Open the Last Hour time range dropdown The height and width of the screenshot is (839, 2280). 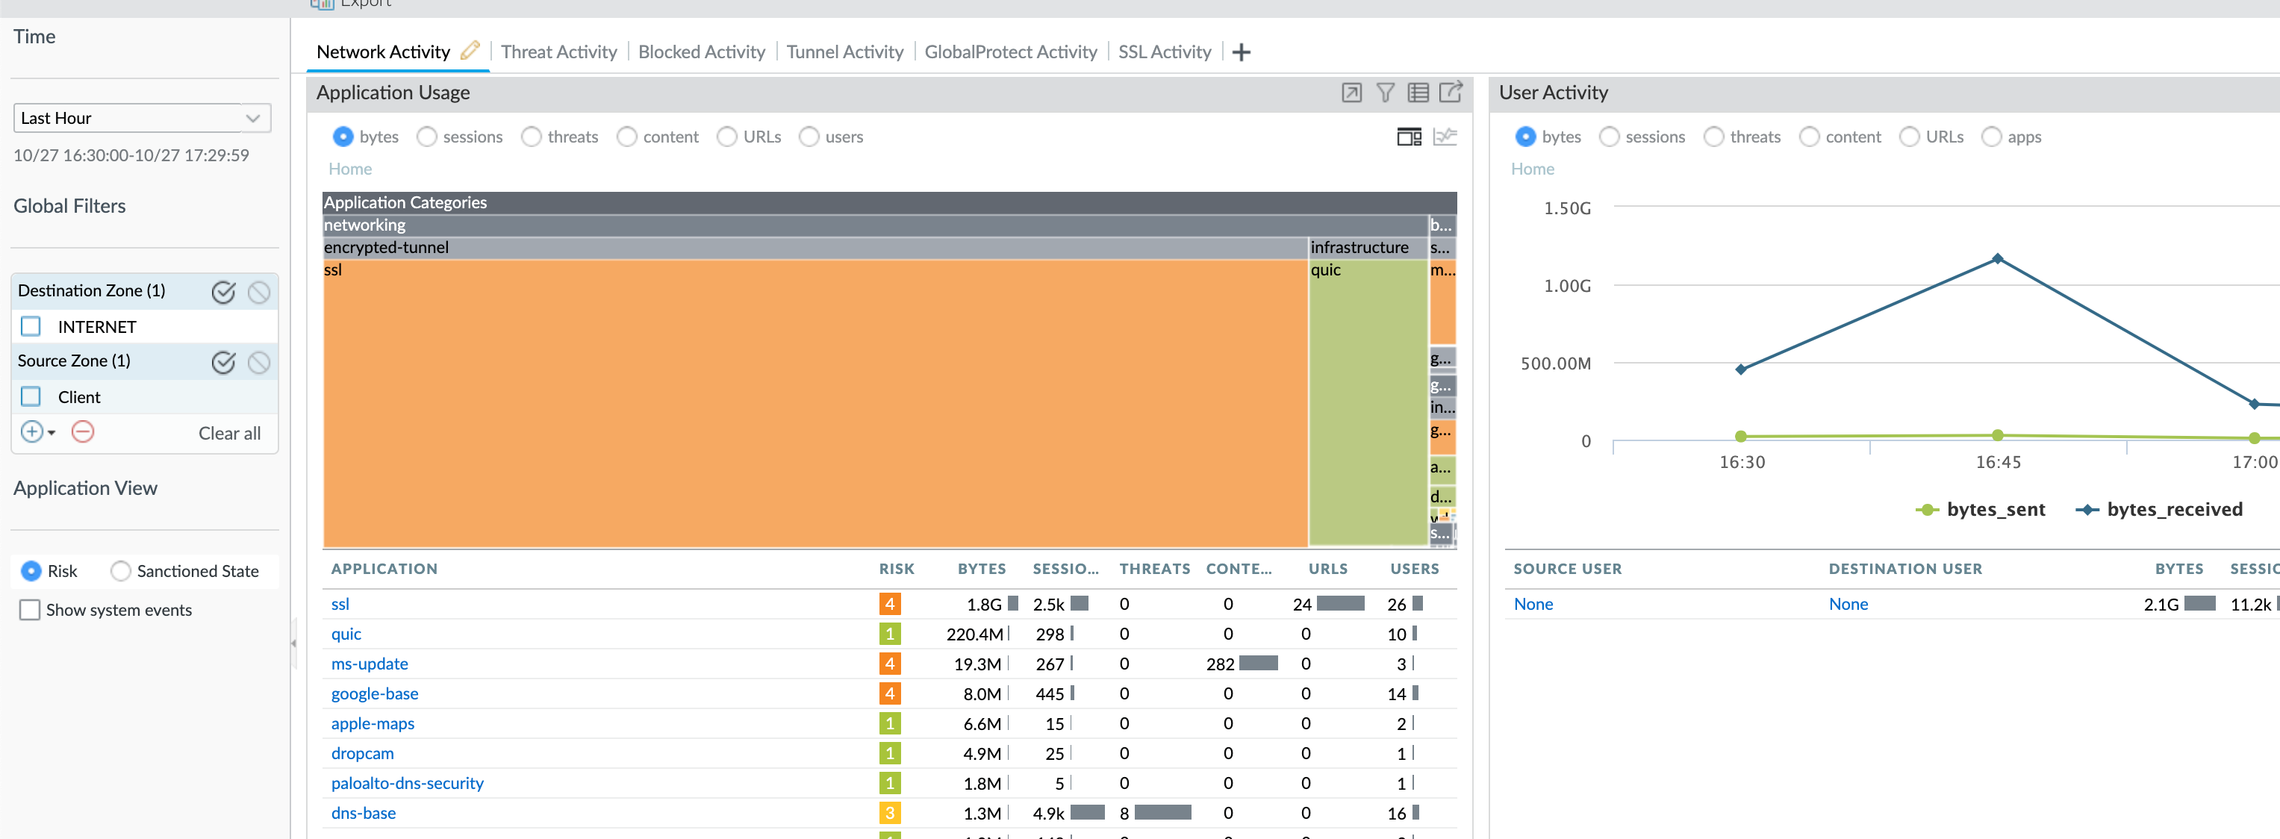(142, 118)
